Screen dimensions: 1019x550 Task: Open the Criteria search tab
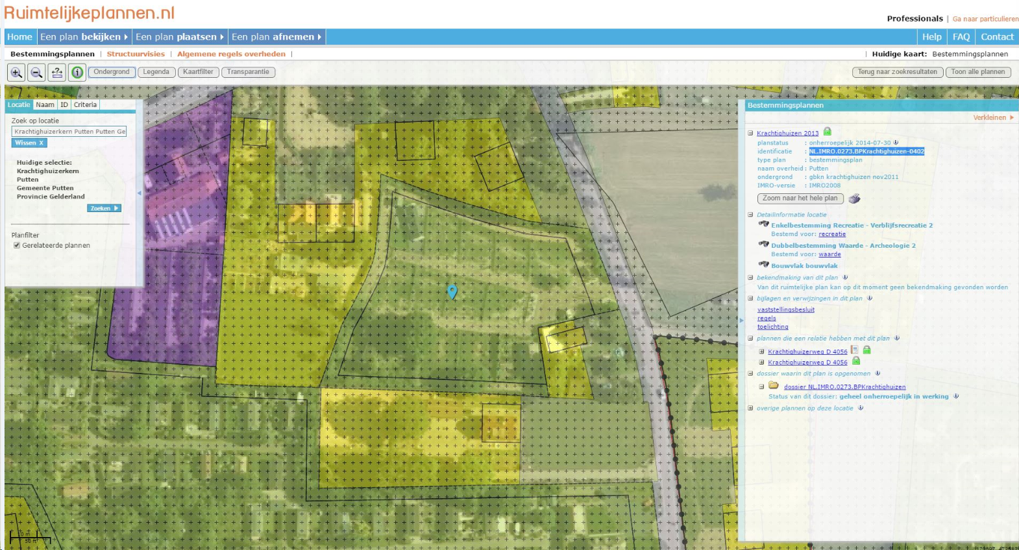(85, 104)
